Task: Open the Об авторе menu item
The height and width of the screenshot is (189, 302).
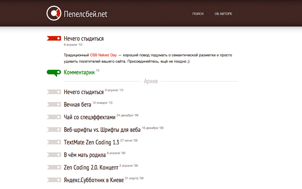Action: [223, 14]
